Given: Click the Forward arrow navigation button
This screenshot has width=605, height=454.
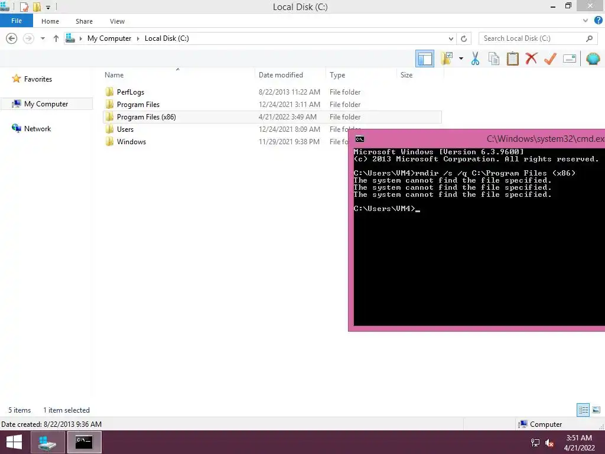Looking at the screenshot, I should point(28,38).
